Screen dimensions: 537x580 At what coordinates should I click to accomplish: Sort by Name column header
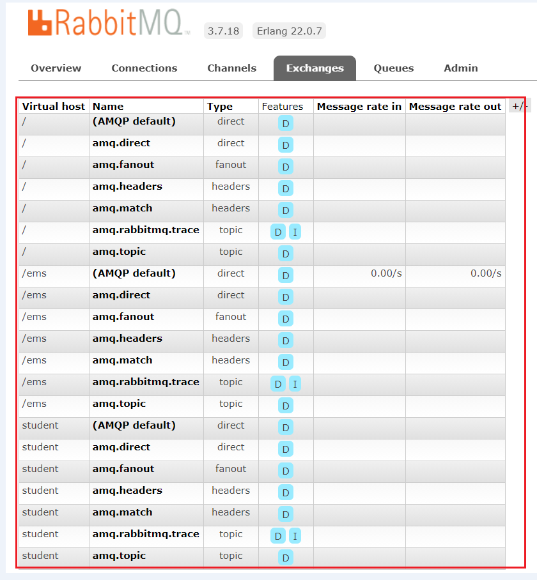pos(107,107)
